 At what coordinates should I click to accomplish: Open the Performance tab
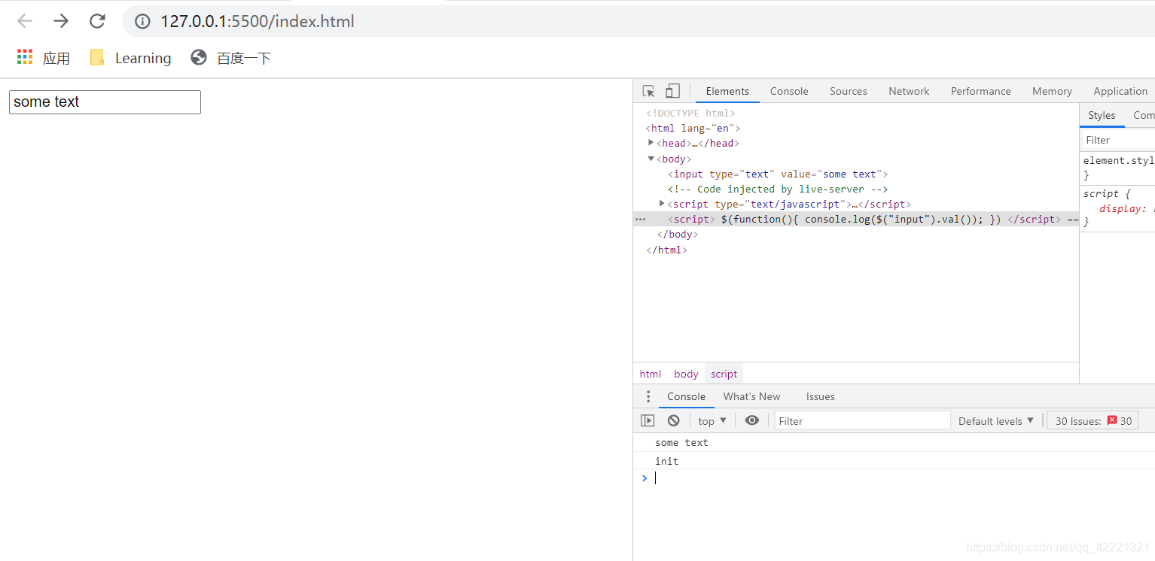tap(980, 91)
